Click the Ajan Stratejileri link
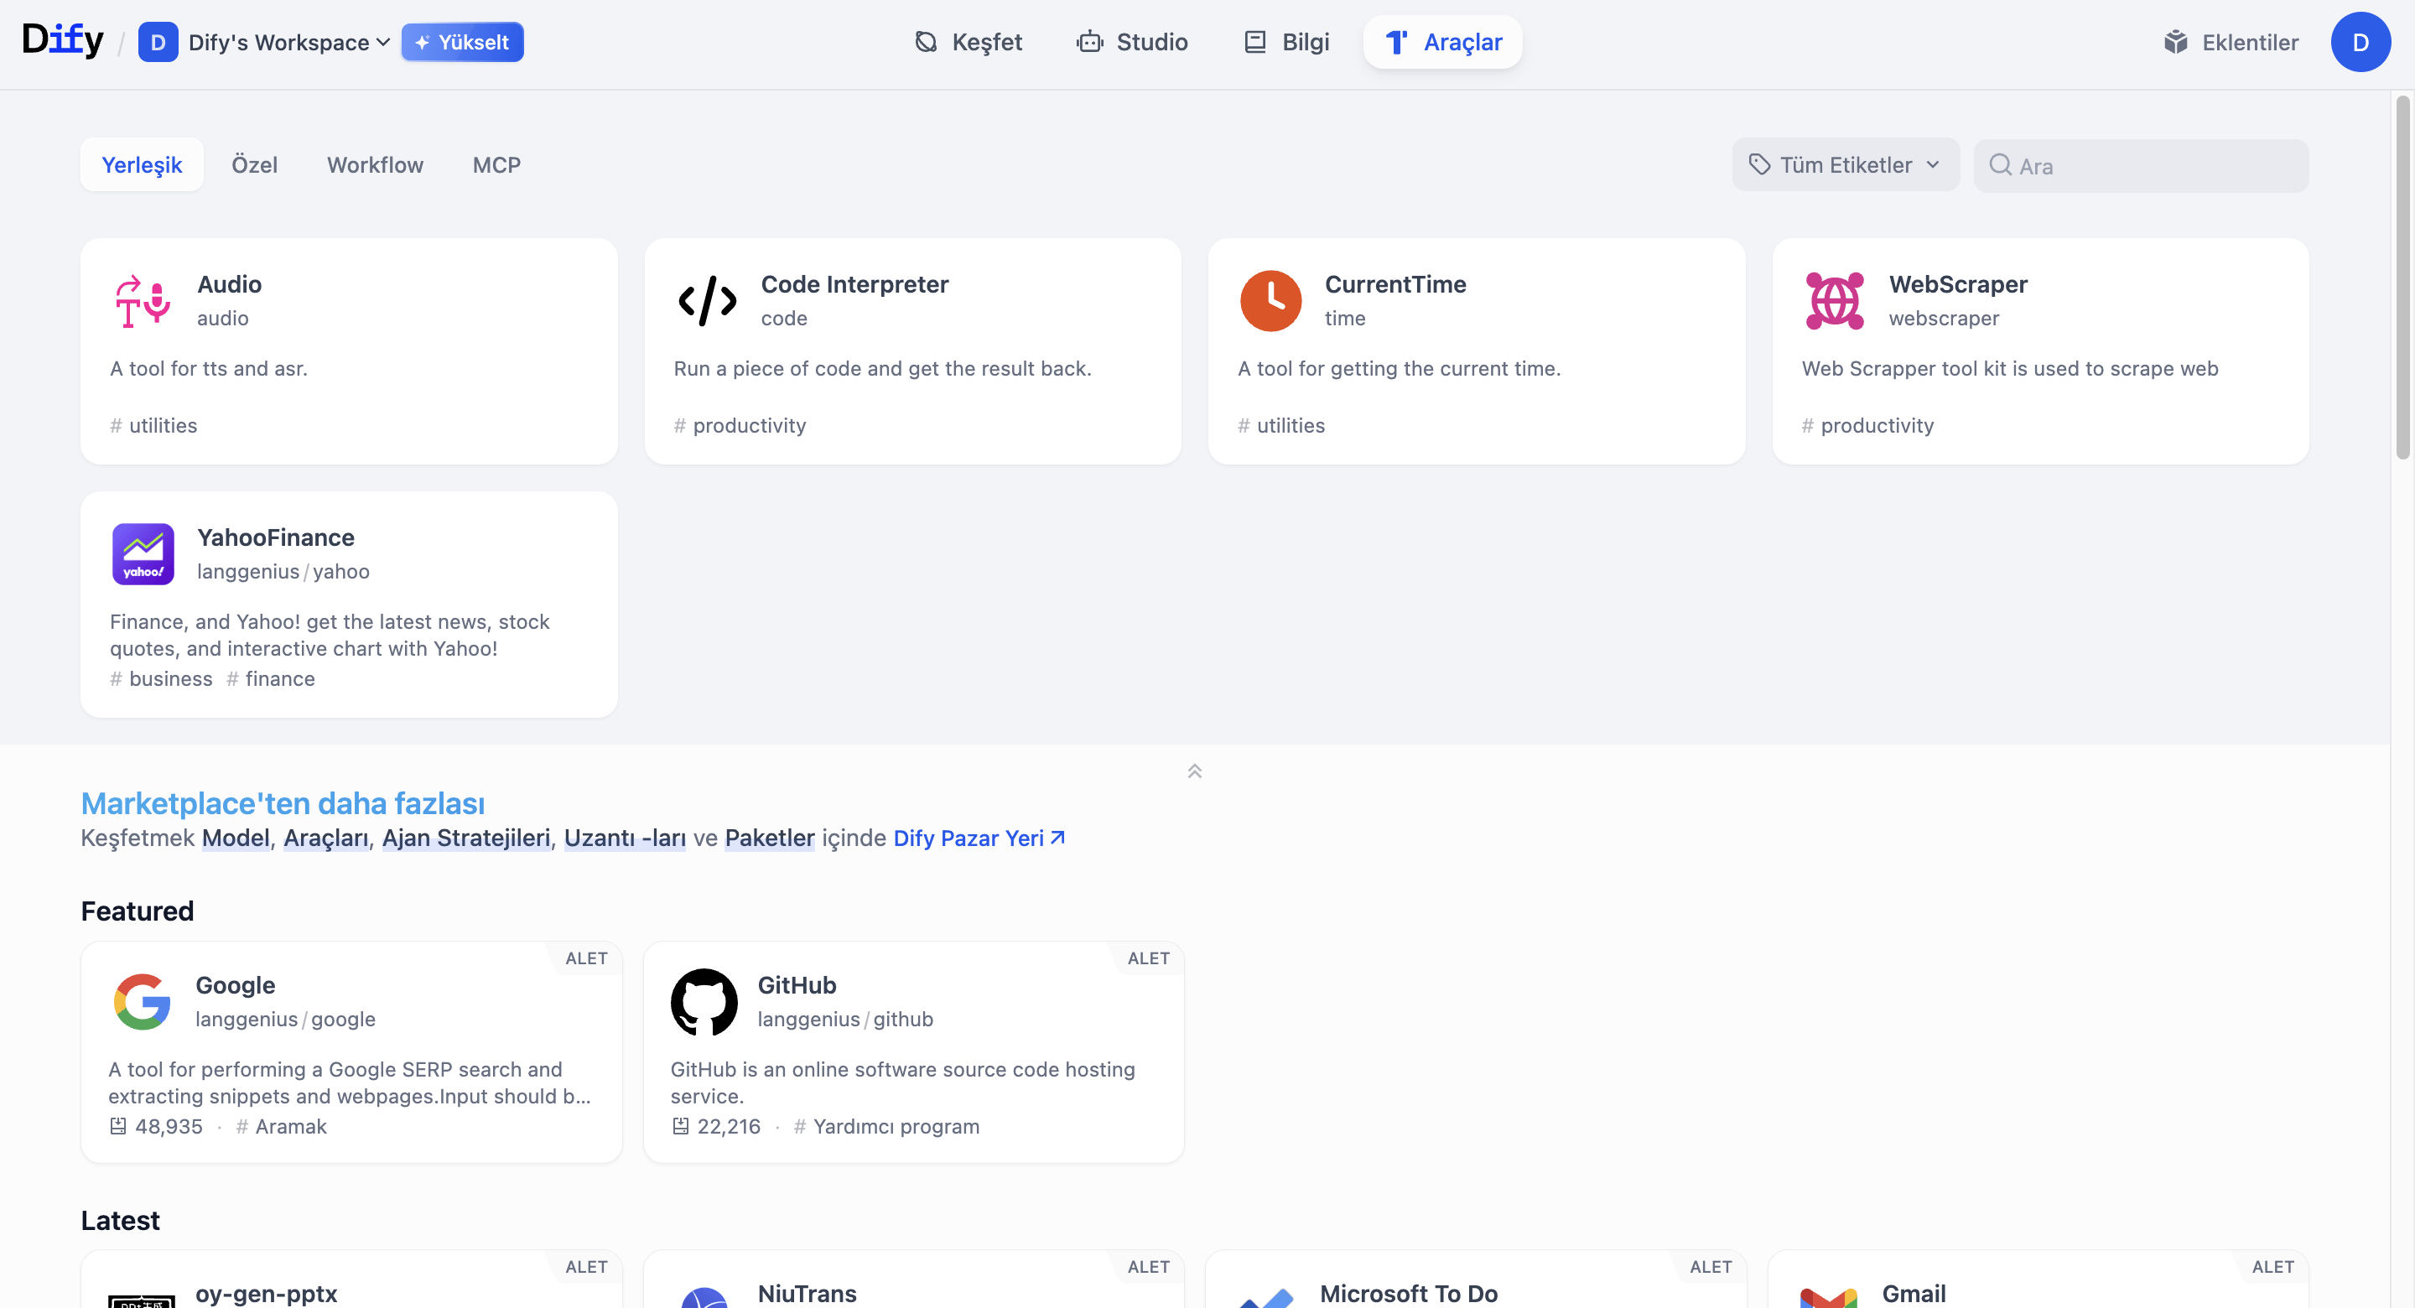The width and height of the screenshot is (2415, 1308). click(466, 838)
